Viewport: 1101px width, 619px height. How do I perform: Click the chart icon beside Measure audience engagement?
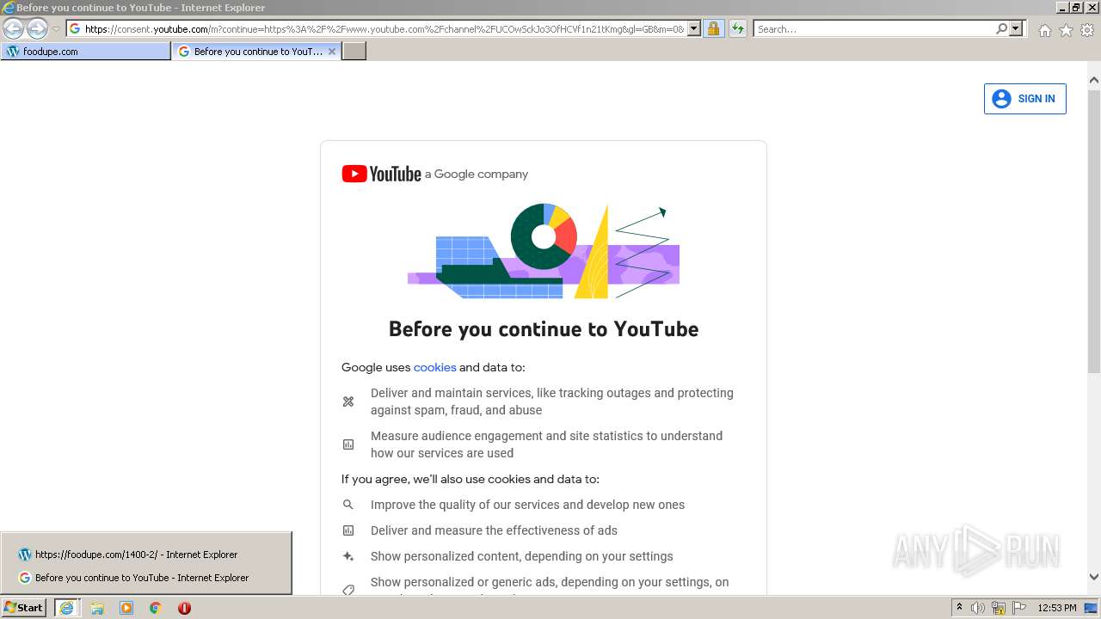tap(348, 444)
